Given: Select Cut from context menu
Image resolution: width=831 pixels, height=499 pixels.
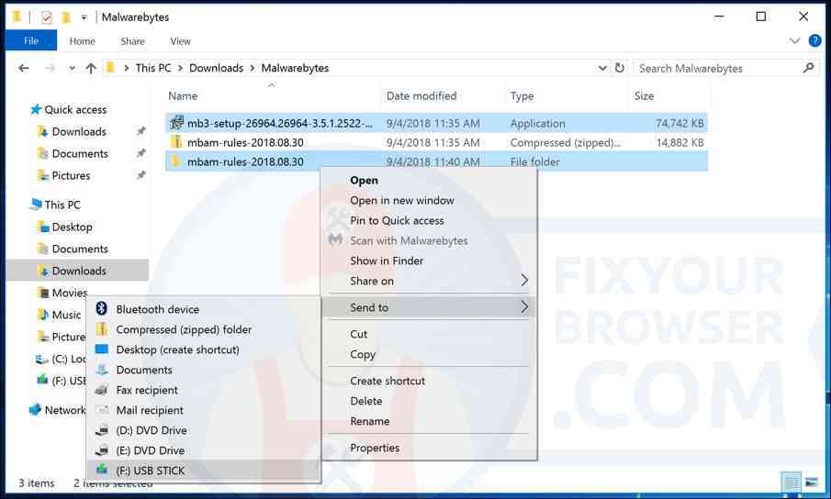Looking at the screenshot, I should [358, 334].
